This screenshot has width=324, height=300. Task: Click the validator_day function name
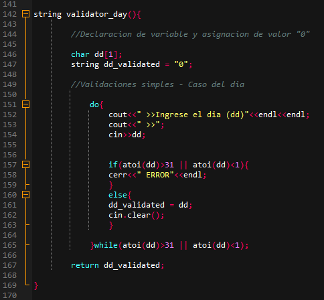[x=96, y=14]
